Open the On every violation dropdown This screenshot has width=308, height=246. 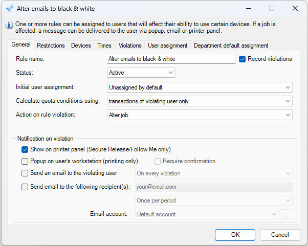(214, 173)
